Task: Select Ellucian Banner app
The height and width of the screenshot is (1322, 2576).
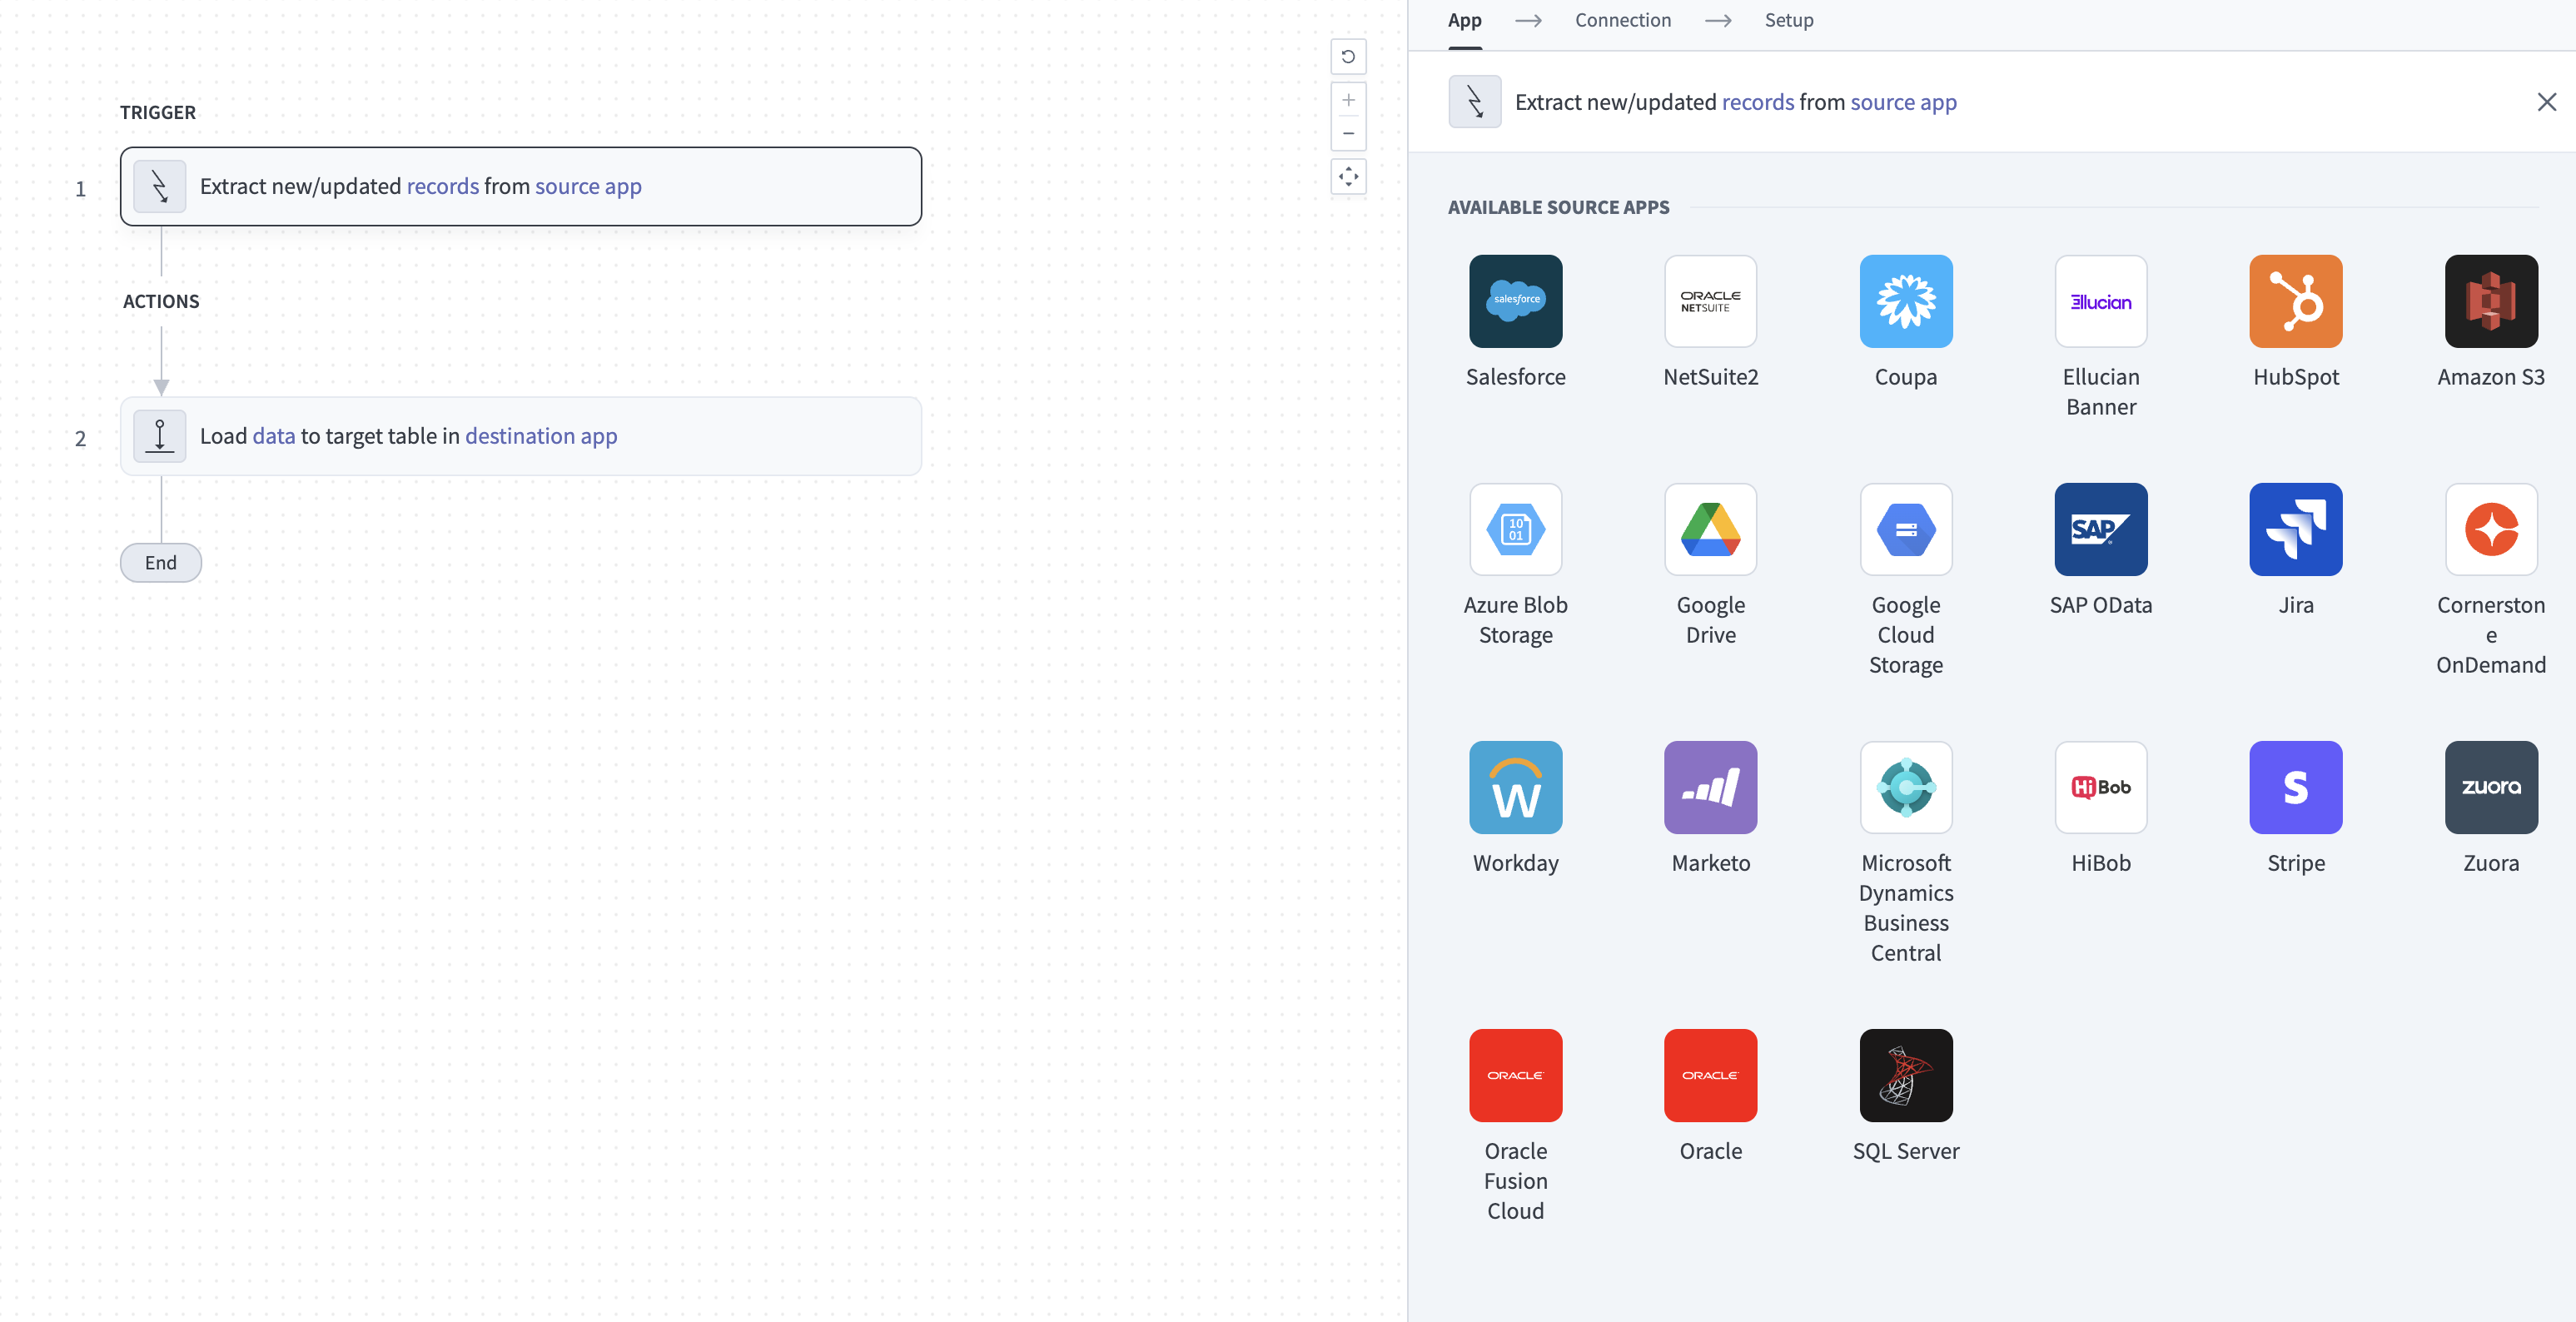Action: coord(2100,301)
